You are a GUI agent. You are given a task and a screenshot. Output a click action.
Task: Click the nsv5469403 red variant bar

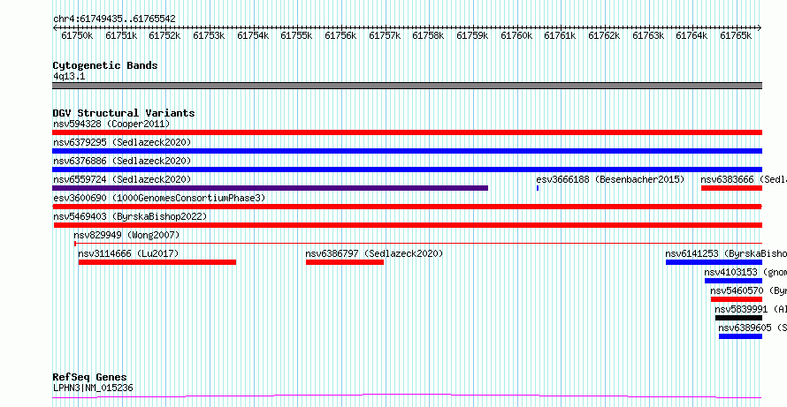click(408, 225)
